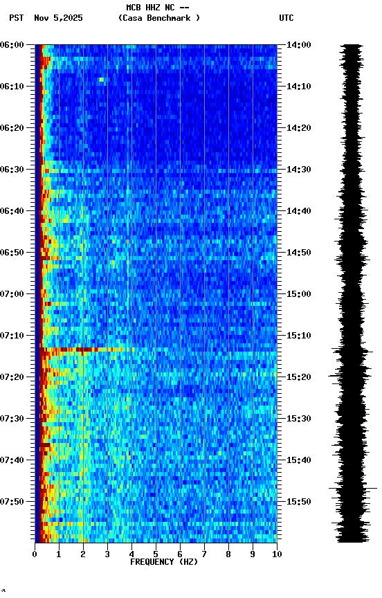Click the 2 Hz frequency tick label
382x598 pixels.
pos(83,554)
